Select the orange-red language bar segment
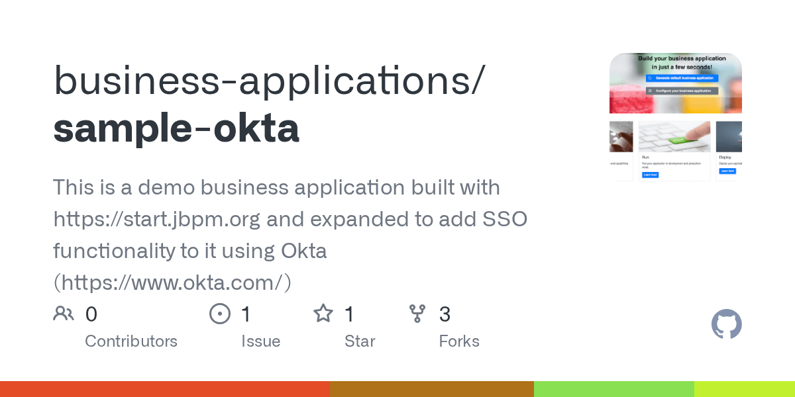Screen dimensions: 795x397 [165, 389]
